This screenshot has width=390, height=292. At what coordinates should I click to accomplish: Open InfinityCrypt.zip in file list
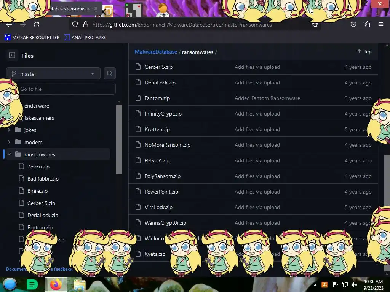coord(163,114)
